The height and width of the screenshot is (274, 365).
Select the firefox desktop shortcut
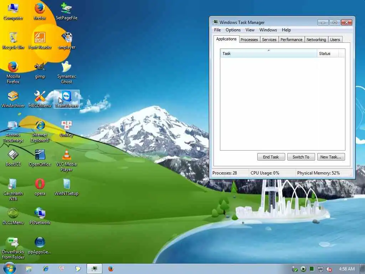[40, 11]
